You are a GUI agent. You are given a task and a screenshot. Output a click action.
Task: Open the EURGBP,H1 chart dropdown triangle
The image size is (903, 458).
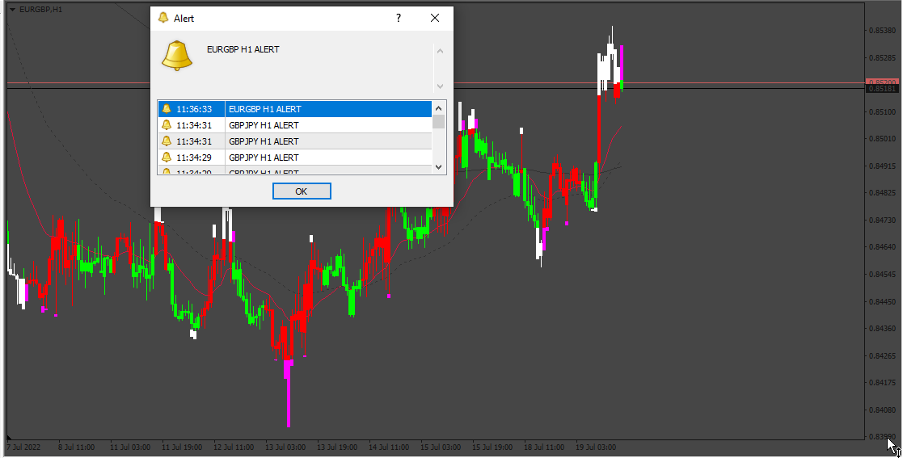(x=13, y=10)
